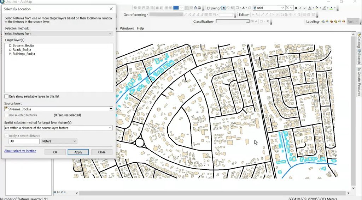
Task: Click map vertical scrollbar up arrow
Action: tap(354, 34)
